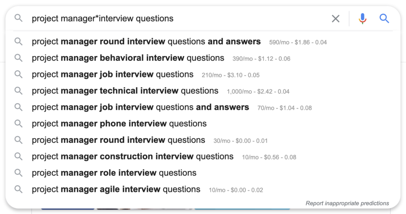406x214 pixels.
Task: Click search icon beside agile interview suggestion
Action: tap(18, 189)
